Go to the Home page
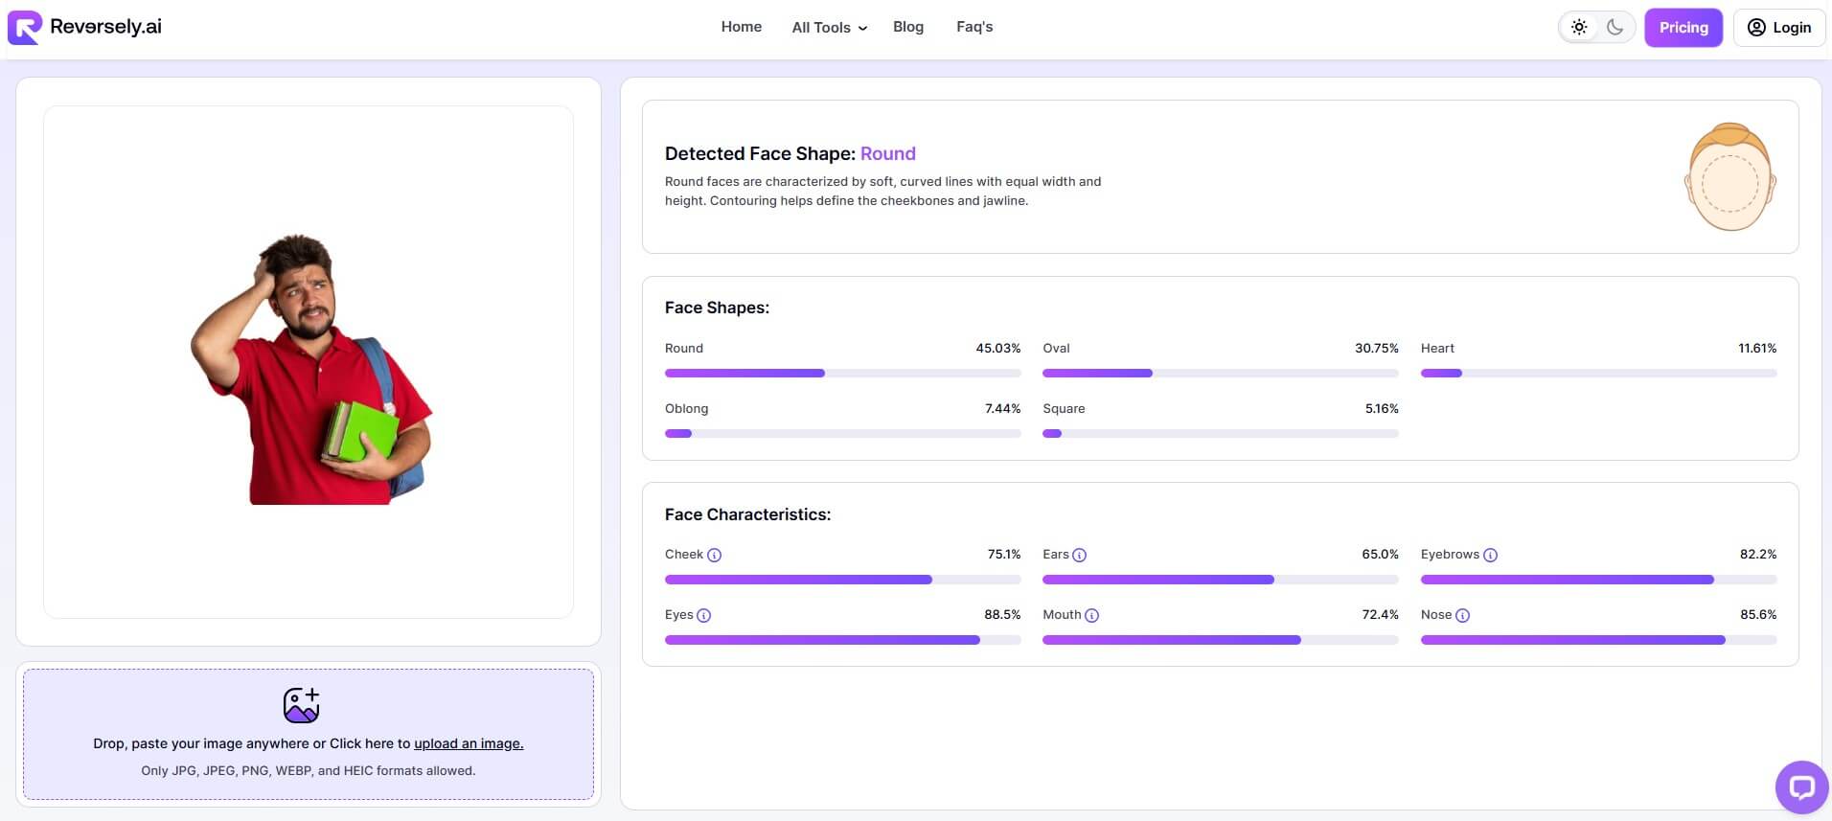Screen dimensions: 1832x821 tap(741, 27)
